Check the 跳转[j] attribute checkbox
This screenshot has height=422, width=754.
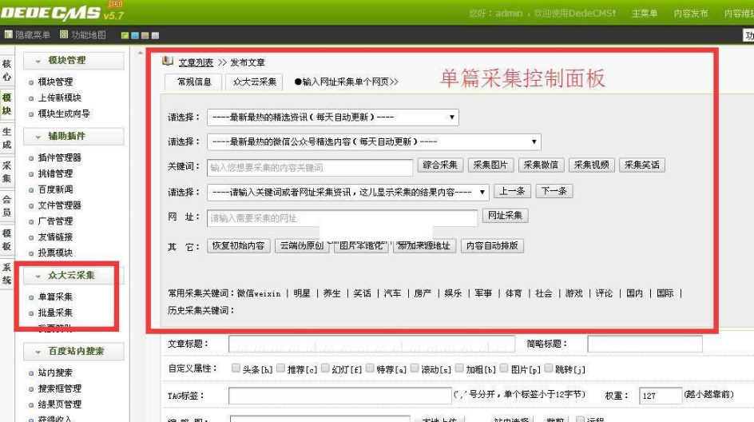tap(549, 368)
